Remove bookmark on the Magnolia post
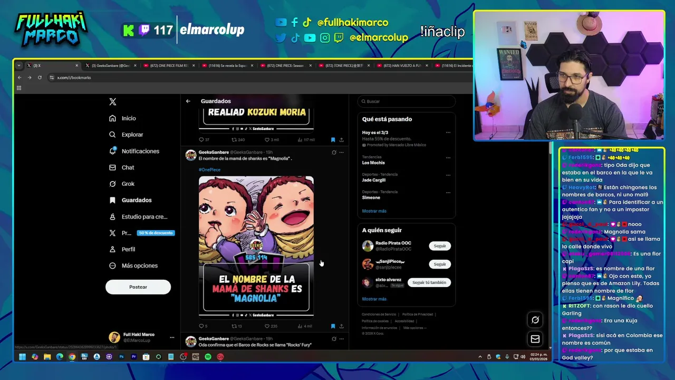 [x=333, y=326]
